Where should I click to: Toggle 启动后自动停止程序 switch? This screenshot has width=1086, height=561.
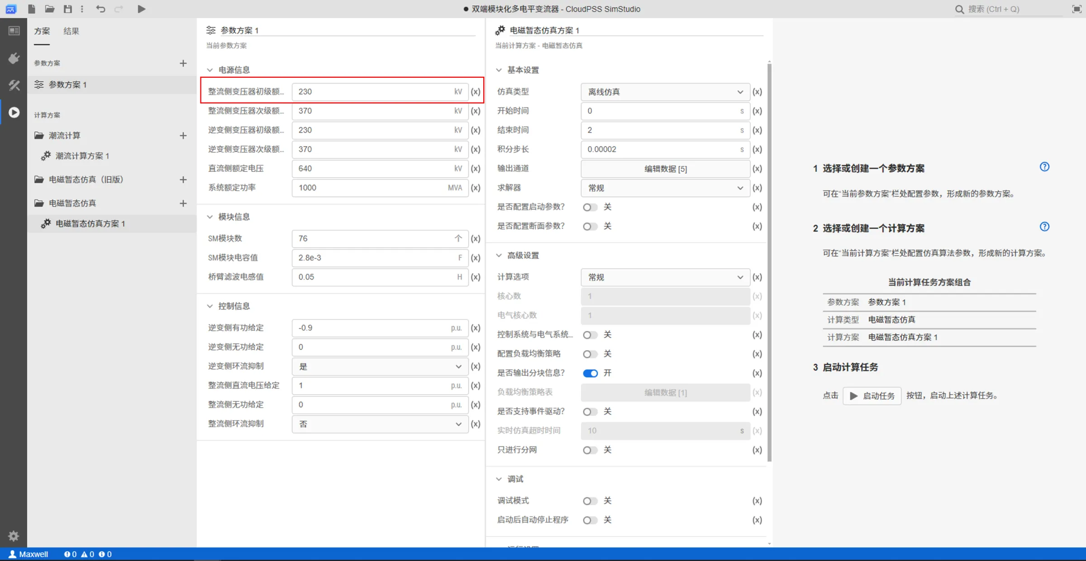coord(590,520)
